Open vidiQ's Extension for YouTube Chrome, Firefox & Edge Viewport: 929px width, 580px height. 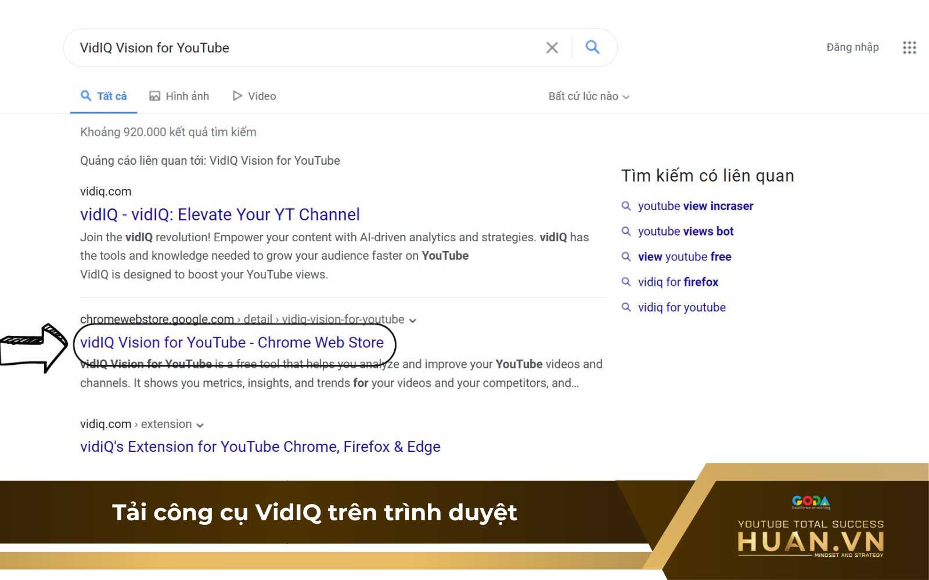260,447
